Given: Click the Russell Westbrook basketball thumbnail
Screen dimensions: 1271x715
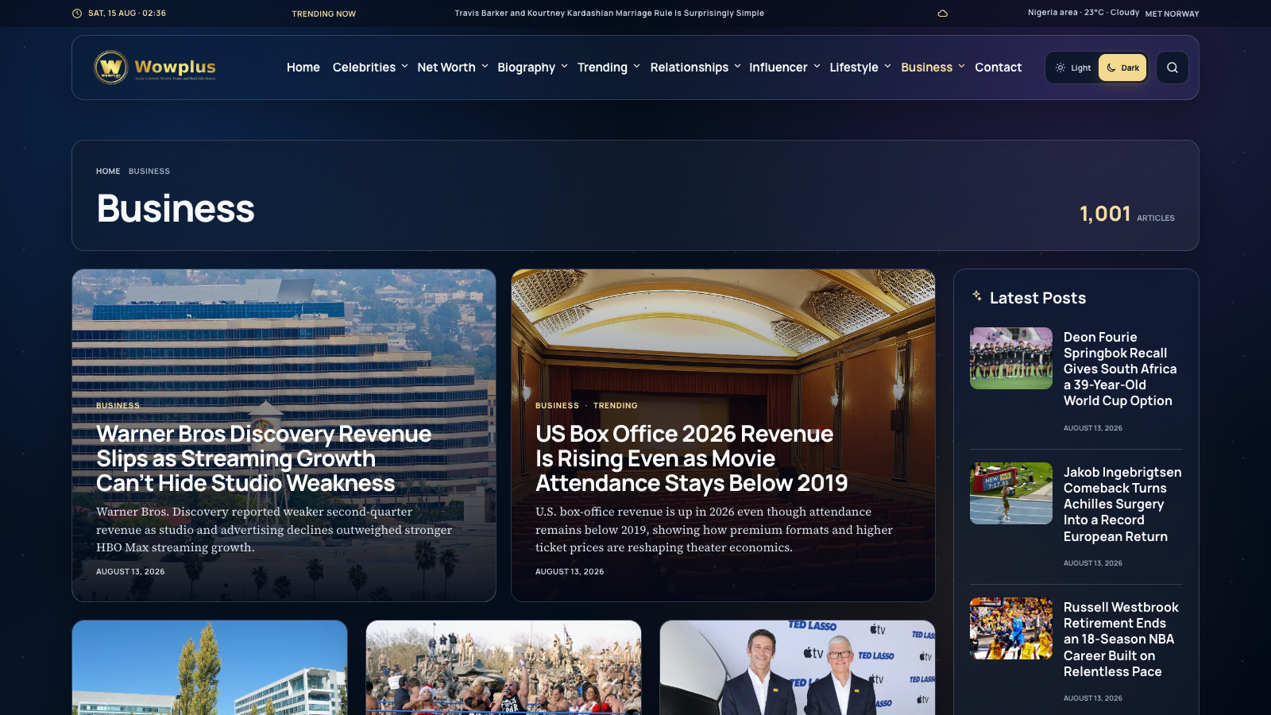Looking at the screenshot, I should pos(1011,628).
